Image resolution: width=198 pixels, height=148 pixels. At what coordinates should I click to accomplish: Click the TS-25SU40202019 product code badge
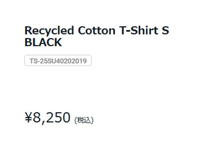point(58,61)
